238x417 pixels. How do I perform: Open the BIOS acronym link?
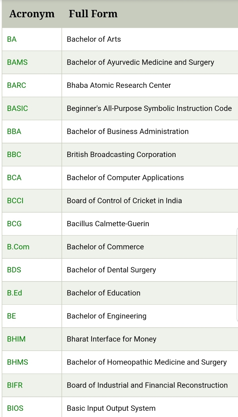(x=15, y=408)
